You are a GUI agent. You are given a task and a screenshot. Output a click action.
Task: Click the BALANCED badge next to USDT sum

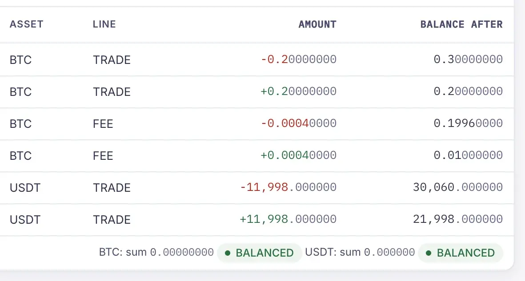(461, 253)
